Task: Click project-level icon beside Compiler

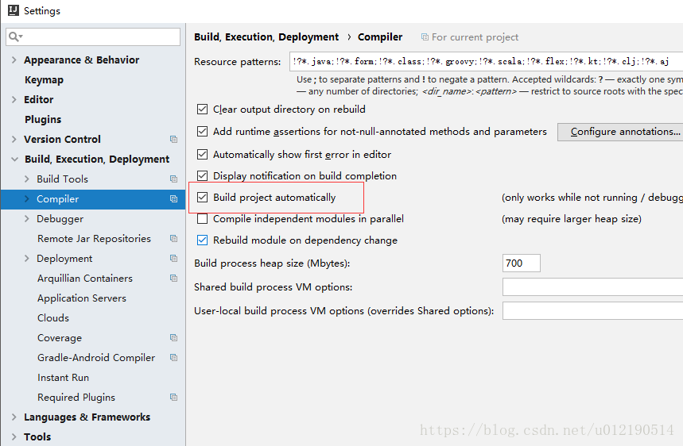Action: [174, 199]
